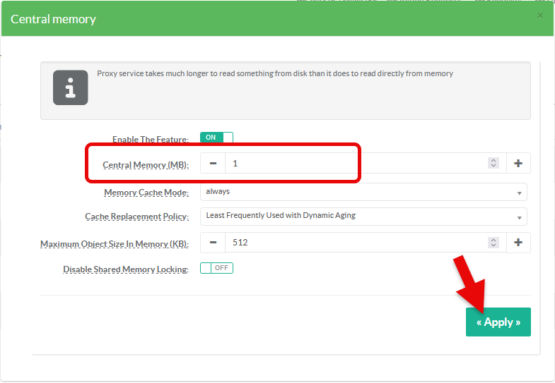
Task: Increase Maximum Object Size with plus button
Action: pos(518,243)
